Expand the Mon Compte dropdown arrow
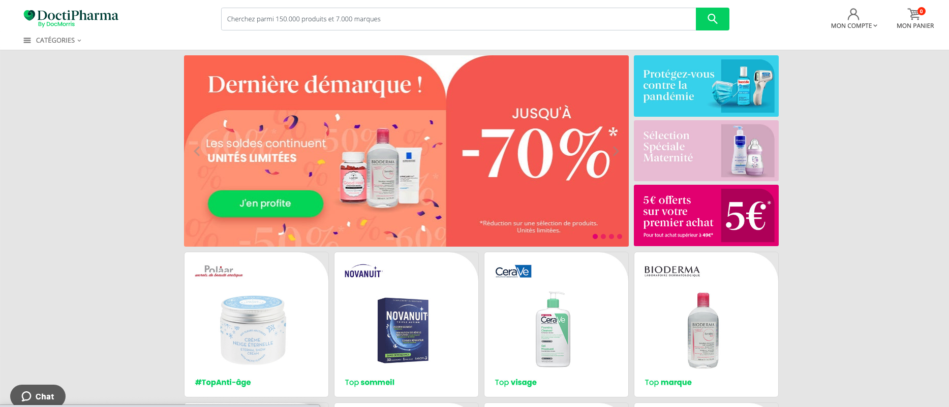Screen dimensions: 949x407 (x=875, y=26)
